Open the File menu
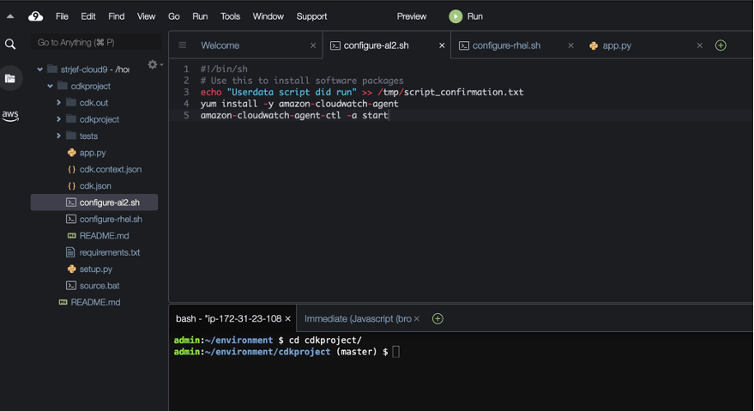 coord(62,16)
